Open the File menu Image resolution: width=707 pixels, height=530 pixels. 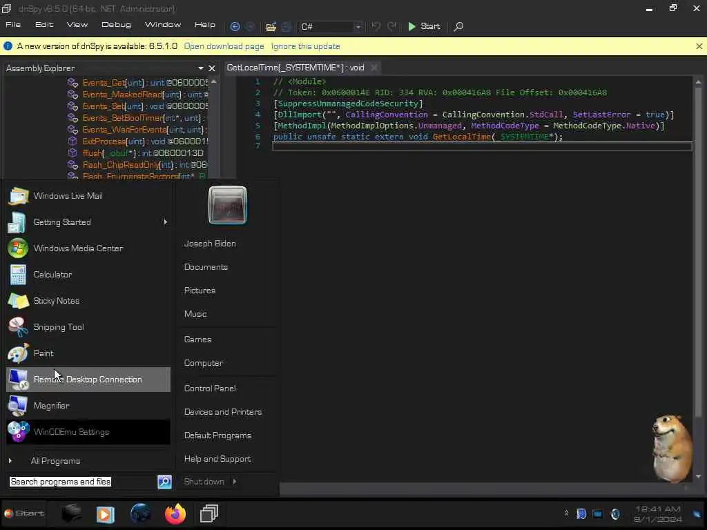click(13, 25)
